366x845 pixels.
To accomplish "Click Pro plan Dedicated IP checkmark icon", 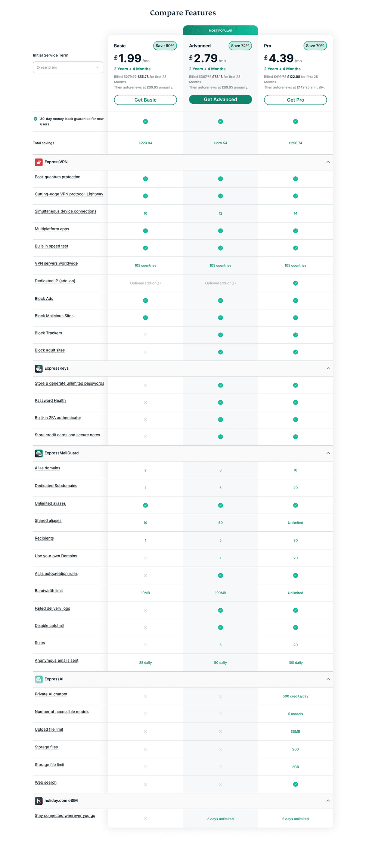I will tap(295, 283).
